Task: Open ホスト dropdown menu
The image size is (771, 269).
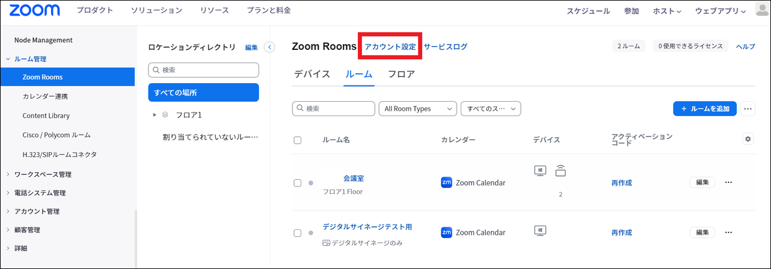Action: [x=667, y=11]
